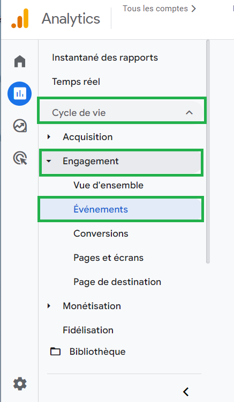Expand the Monétisation triangle arrow
This screenshot has height=402, width=234.
49,306
